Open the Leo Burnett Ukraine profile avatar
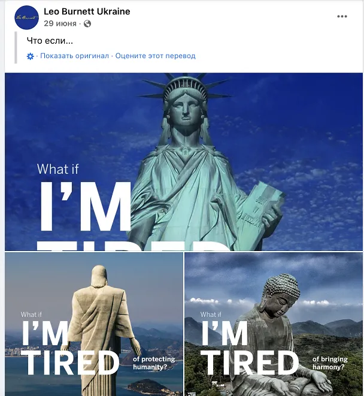The height and width of the screenshot is (396, 364). click(26, 17)
